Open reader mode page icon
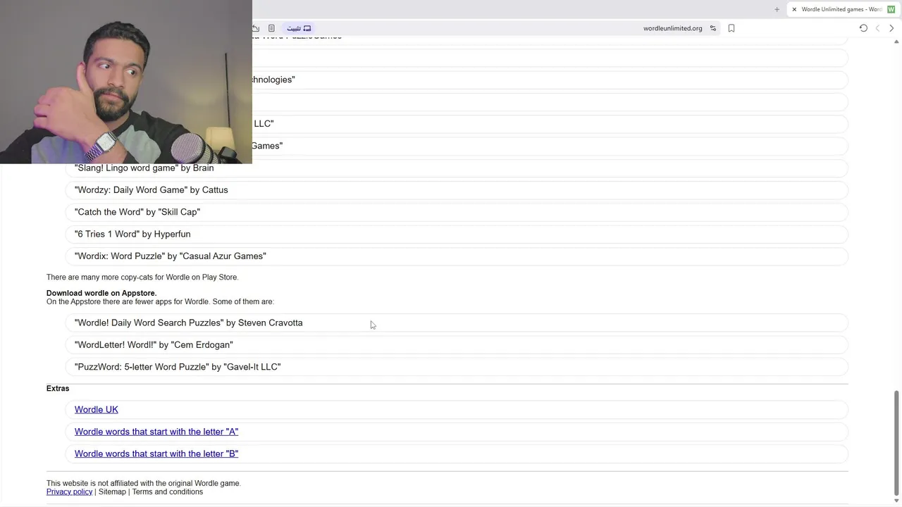This screenshot has width=902, height=507. (271, 28)
